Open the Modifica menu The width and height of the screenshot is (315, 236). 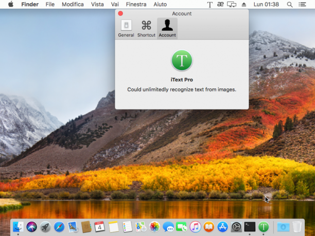coord(73,4)
